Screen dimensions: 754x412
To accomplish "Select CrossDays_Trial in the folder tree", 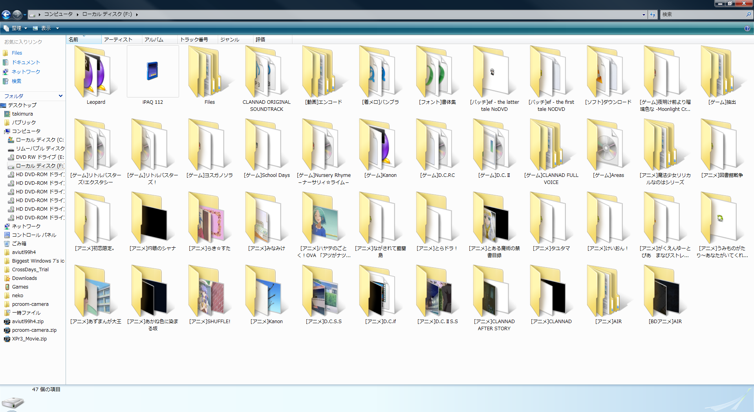I will tap(30, 270).
